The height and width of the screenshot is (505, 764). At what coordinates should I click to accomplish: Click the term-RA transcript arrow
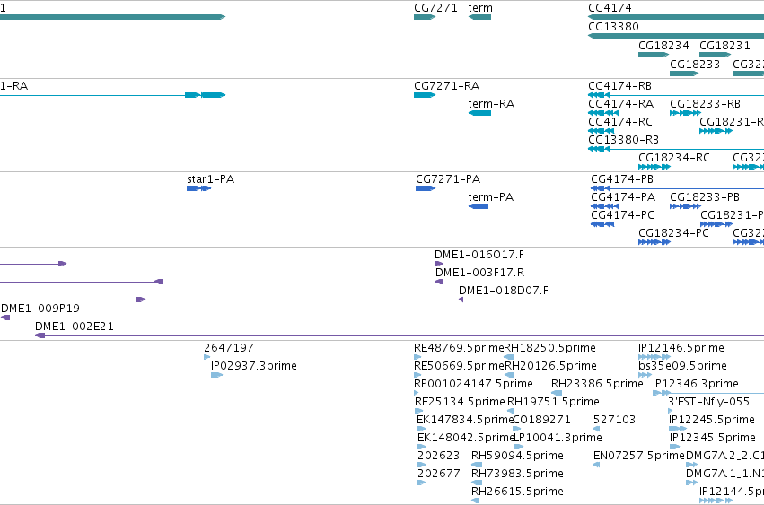click(x=479, y=113)
